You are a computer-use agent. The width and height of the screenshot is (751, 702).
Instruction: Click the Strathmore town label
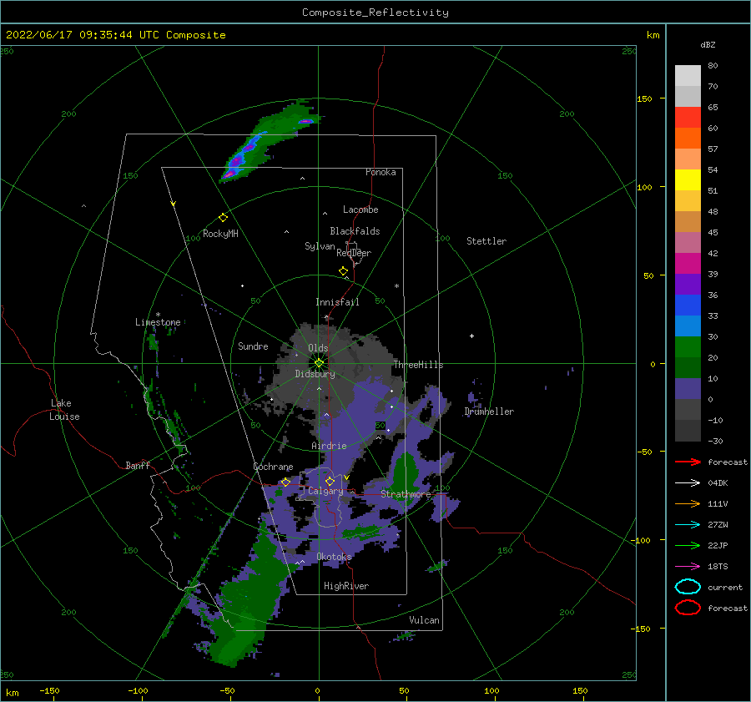(x=406, y=493)
